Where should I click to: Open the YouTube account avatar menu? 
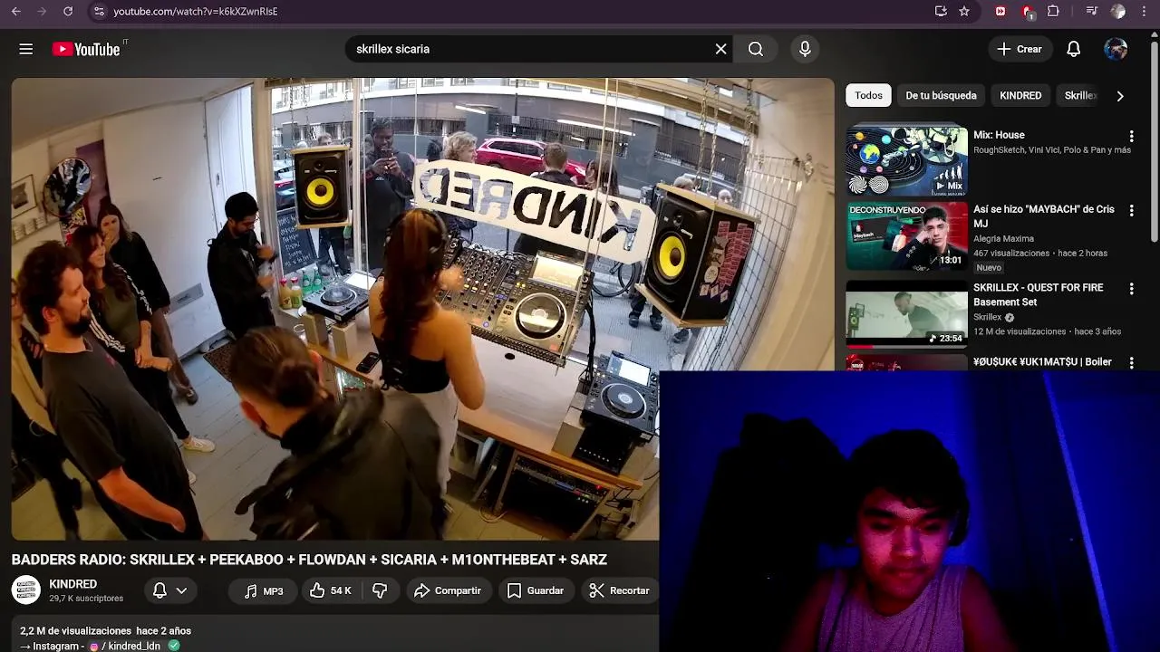[x=1116, y=49]
